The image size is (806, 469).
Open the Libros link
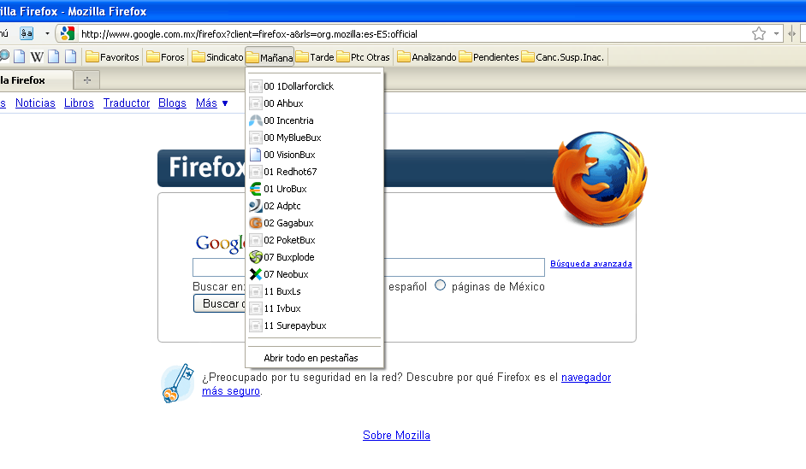pos(79,103)
